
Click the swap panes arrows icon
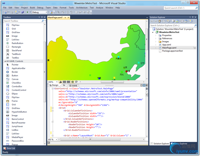[64, 85]
